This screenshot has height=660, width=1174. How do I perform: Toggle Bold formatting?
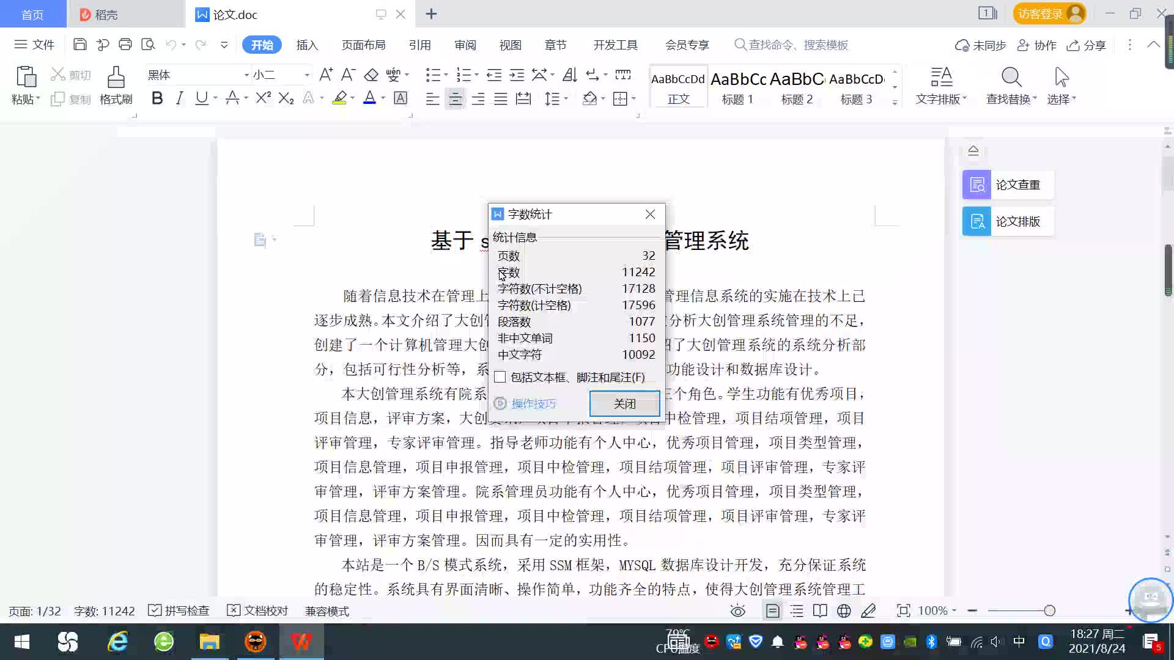[157, 98]
